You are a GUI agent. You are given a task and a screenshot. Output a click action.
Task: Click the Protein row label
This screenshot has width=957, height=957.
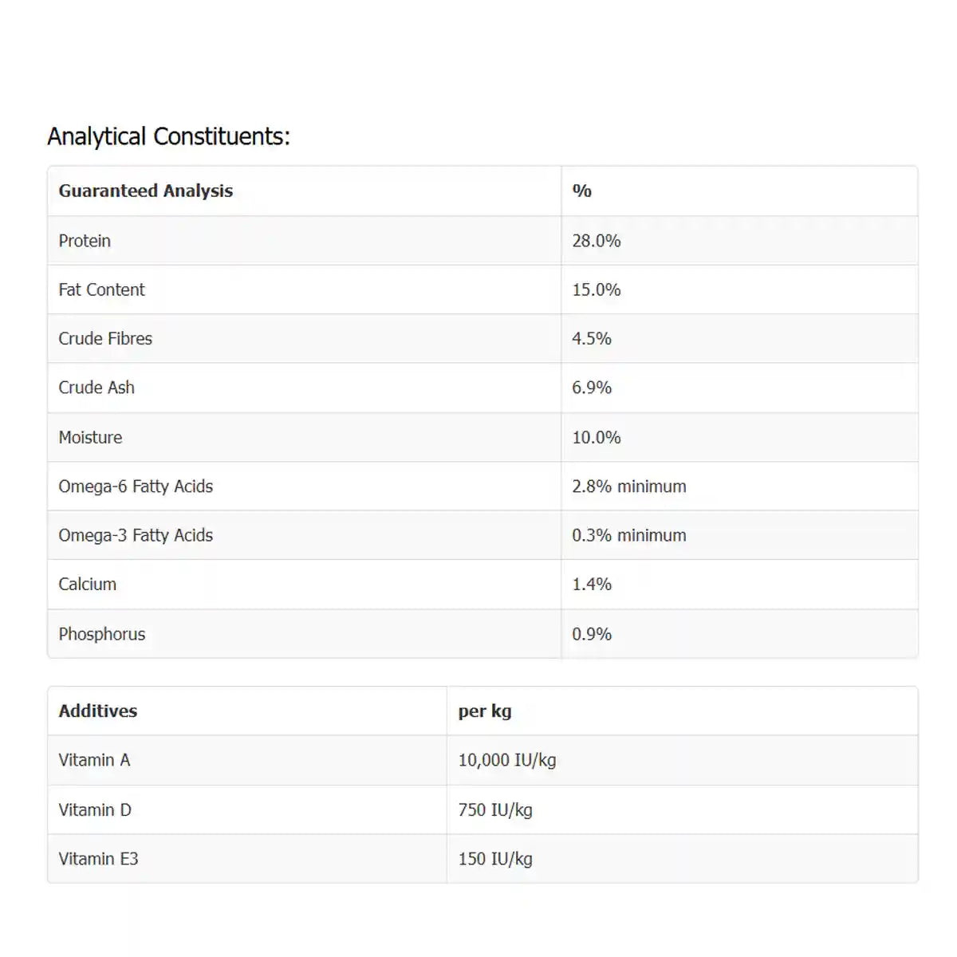coord(85,241)
